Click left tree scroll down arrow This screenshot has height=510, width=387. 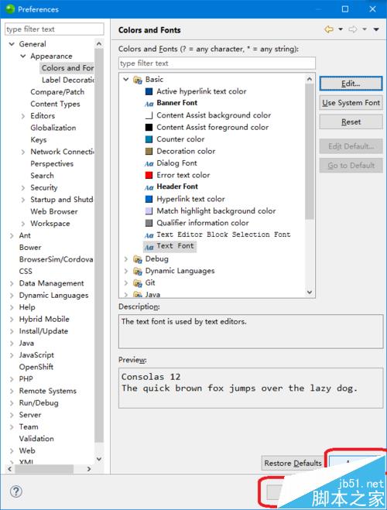pyautogui.click(x=99, y=459)
